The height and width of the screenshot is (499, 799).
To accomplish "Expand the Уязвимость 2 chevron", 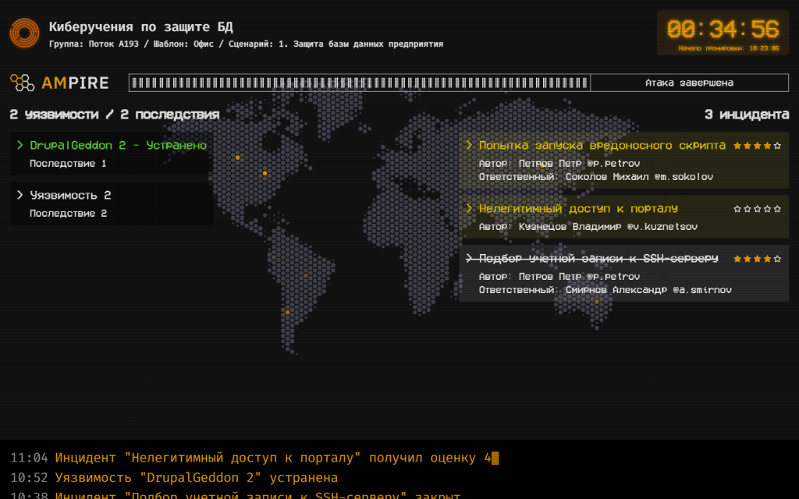I will pyautogui.click(x=20, y=195).
